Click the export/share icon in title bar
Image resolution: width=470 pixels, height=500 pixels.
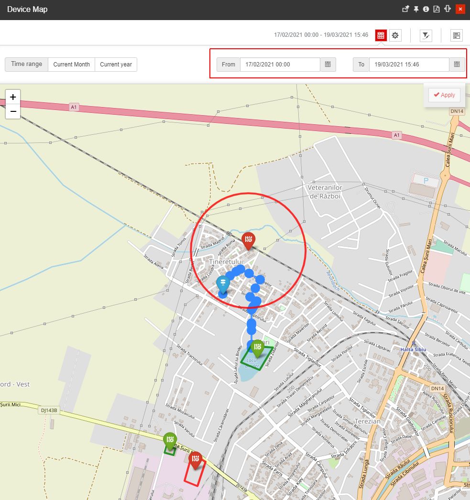(405, 9)
